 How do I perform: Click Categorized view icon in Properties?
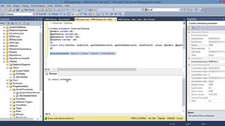pos(189,28)
